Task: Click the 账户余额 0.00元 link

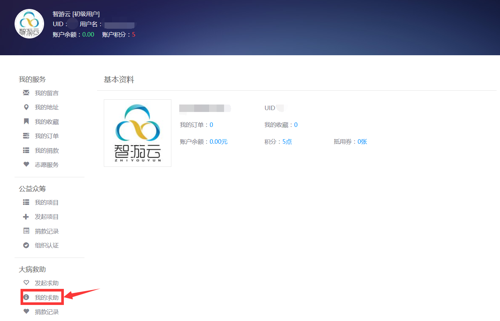Action: click(218, 141)
